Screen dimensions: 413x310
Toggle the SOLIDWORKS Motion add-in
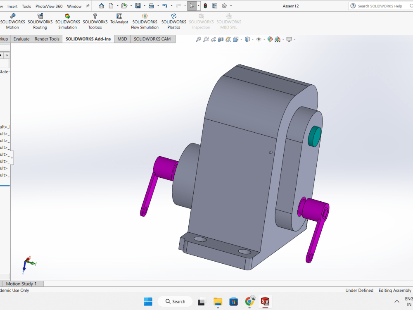(x=12, y=21)
